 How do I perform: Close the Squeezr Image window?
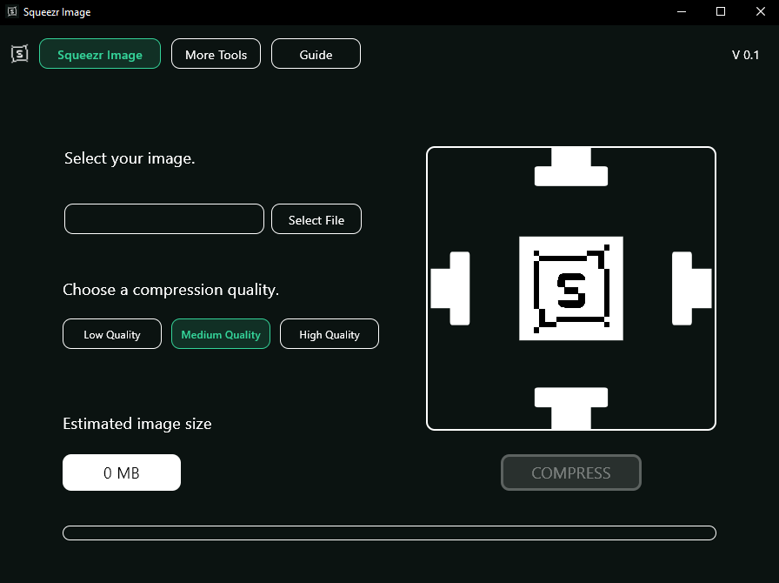click(x=760, y=11)
